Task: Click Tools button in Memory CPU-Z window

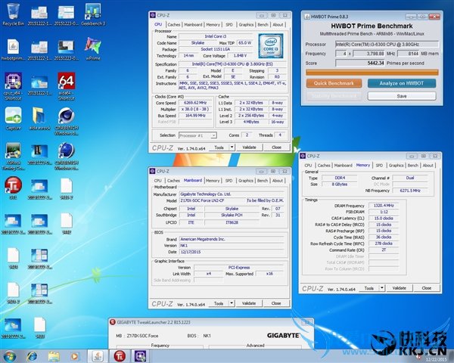Action: point(369,288)
